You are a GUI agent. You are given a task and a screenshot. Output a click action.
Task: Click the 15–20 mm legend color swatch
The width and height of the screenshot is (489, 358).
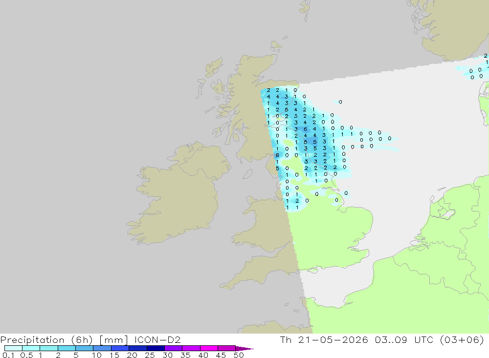[120, 348]
